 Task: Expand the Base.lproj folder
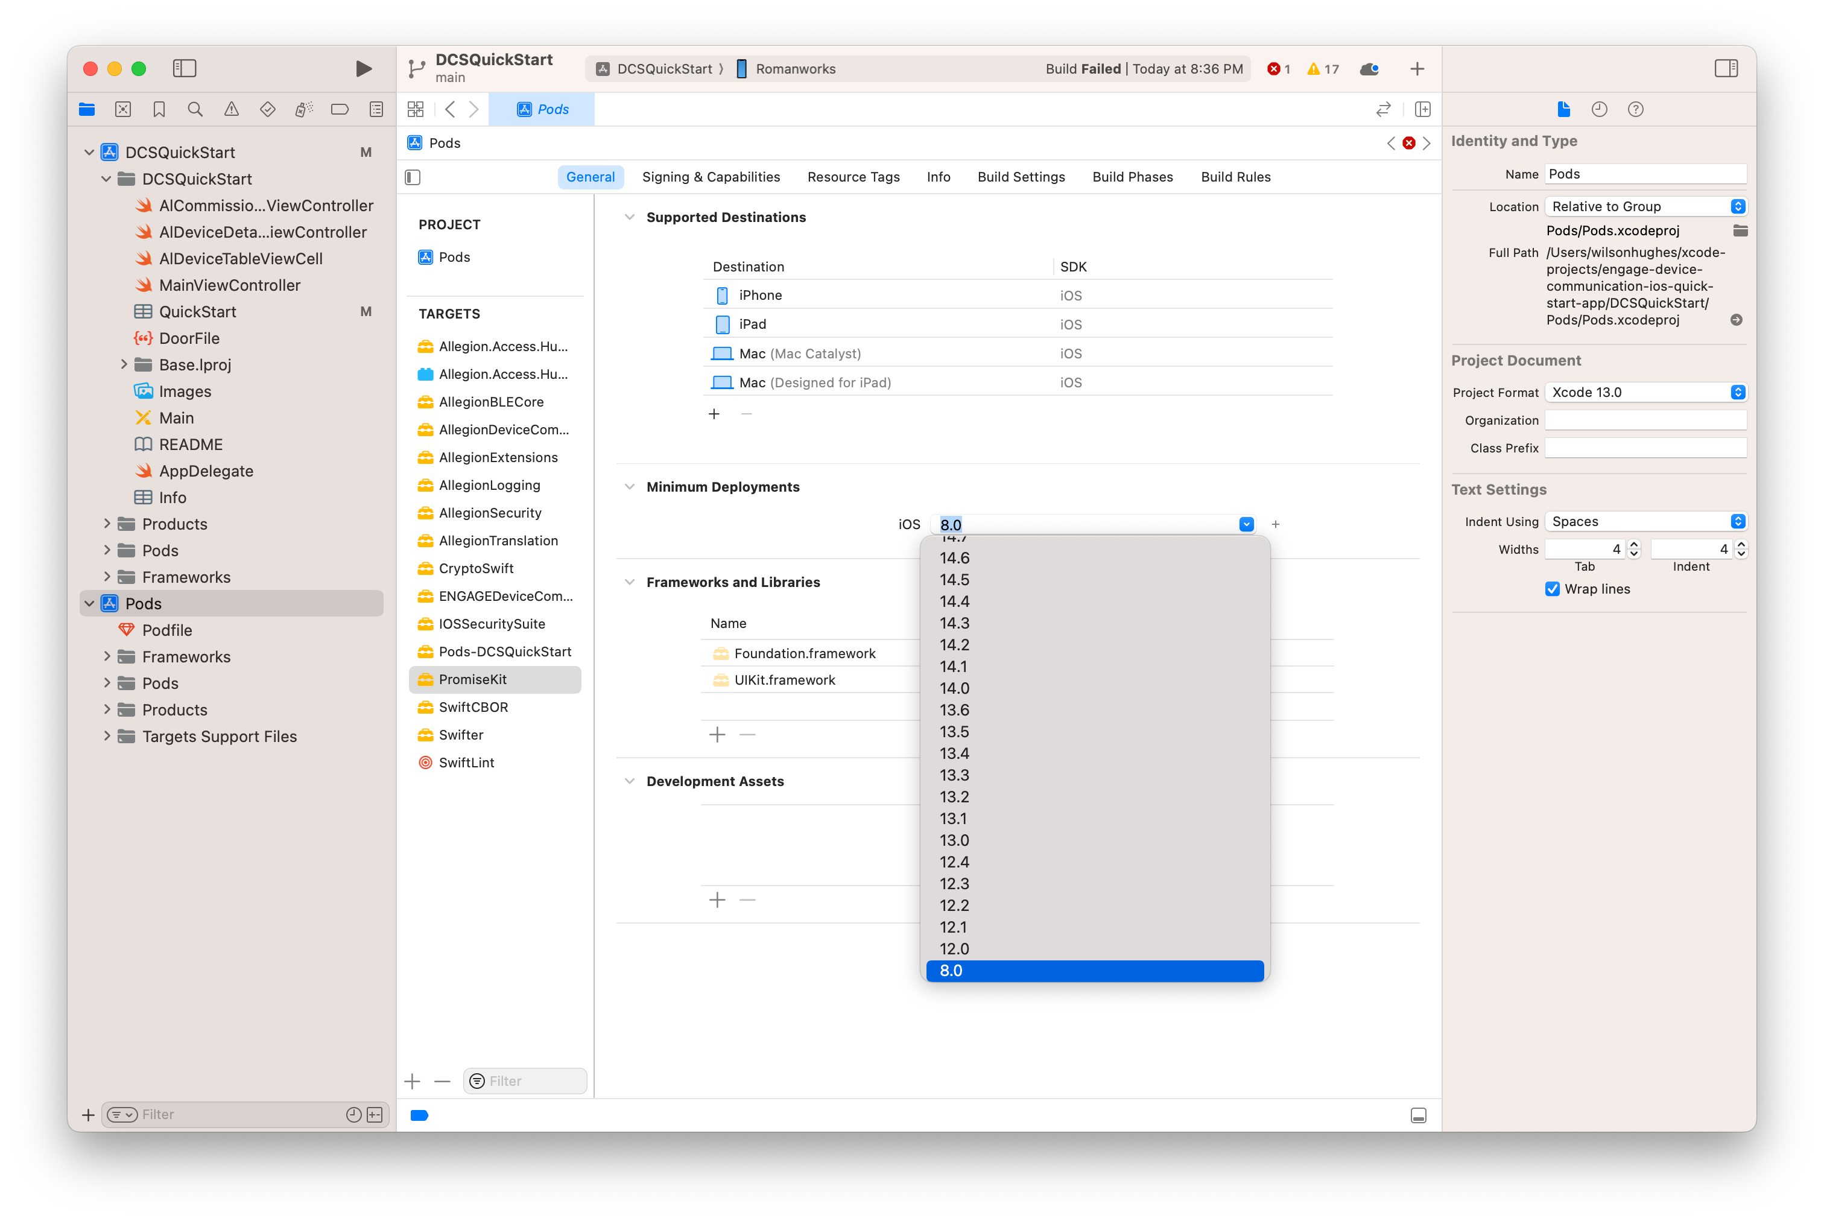point(123,364)
